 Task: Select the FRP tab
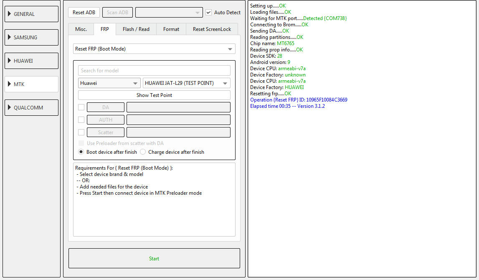tap(105, 29)
